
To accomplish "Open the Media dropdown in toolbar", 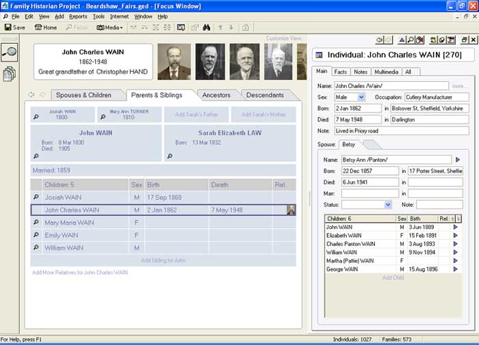I will click(109, 28).
